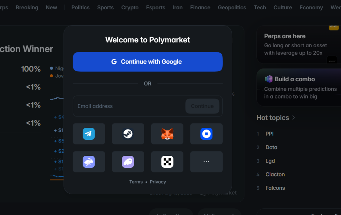The height and width of the screenshot is (215, 341).
Task: Open the Perps are here card
Action: [299, 45]
